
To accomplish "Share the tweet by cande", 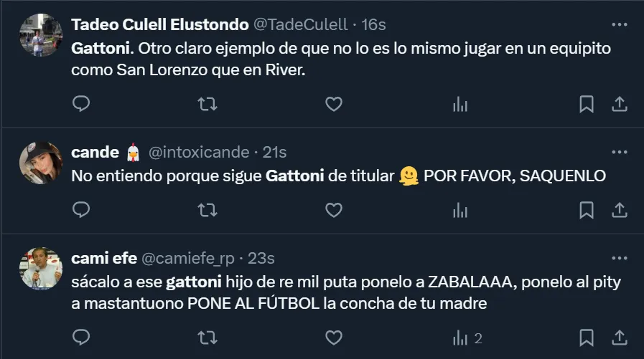I will (619, 210).
